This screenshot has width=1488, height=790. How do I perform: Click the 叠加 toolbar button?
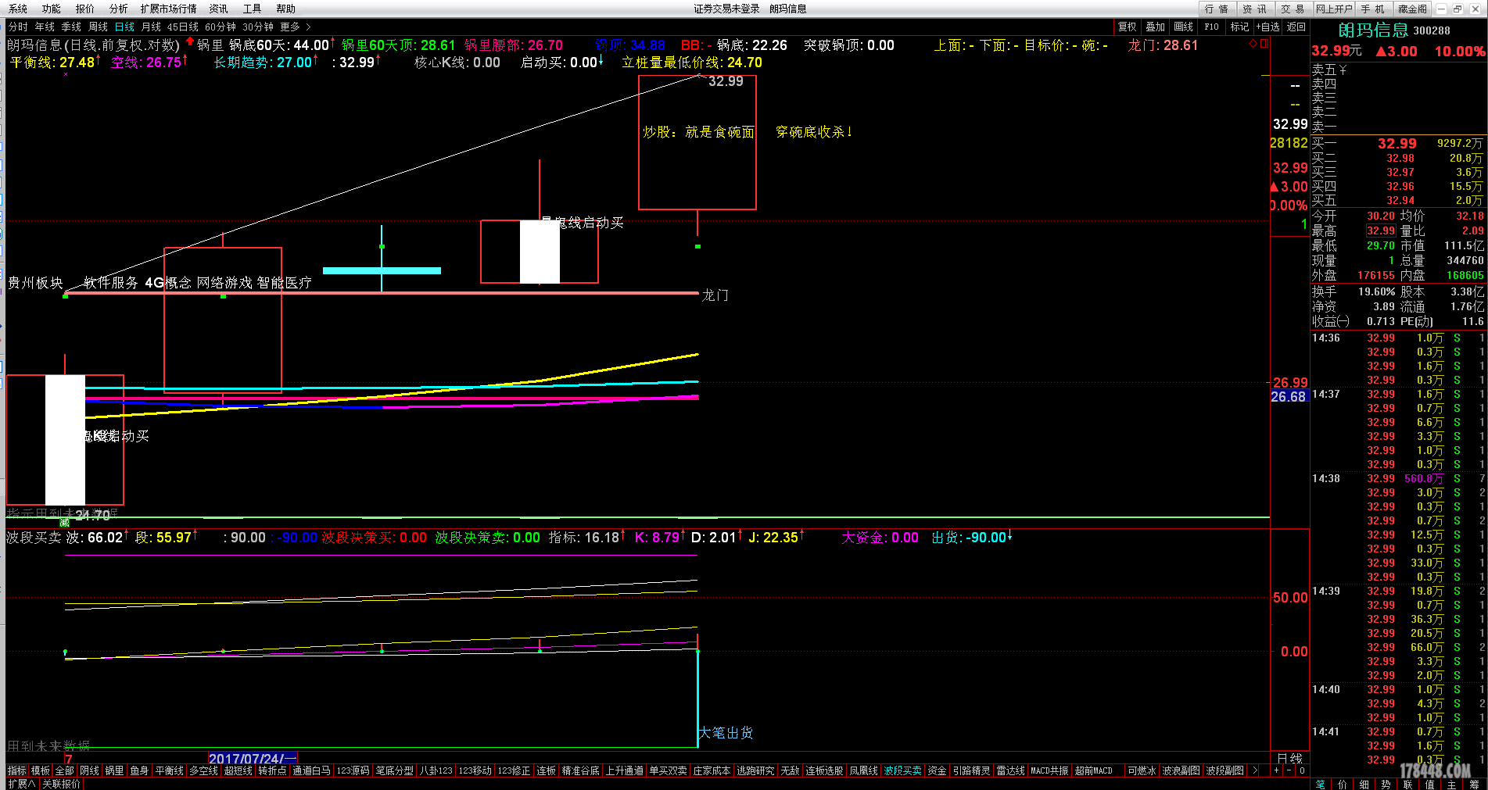click(x=1156, y=27)
